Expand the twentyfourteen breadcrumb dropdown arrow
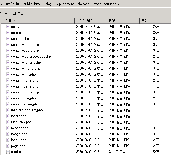The image size is (171, 155). pos(119,5)
